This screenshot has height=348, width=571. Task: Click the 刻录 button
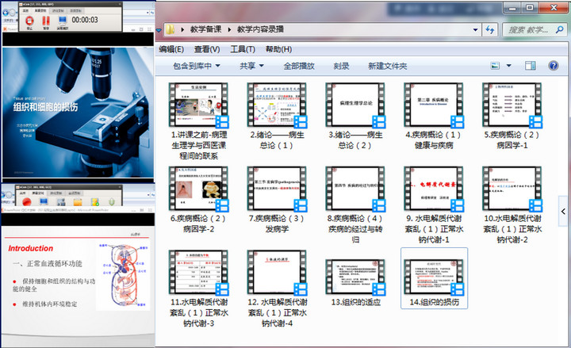pos(341,67)
